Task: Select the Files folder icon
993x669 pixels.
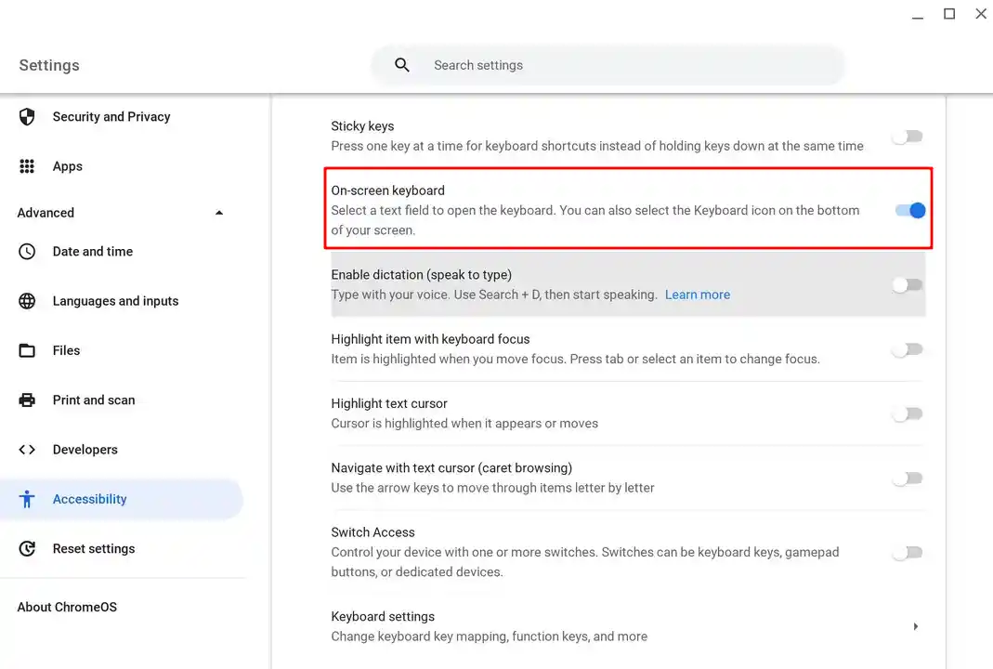Action: click(27, 350)
